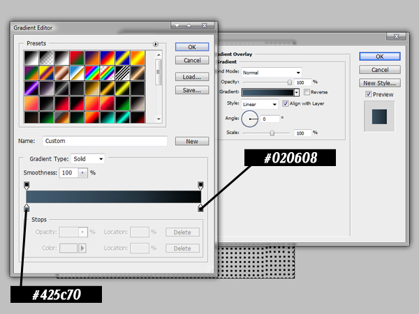Select the orange-yellow-orange gradient preset
This screenshot has width=419, height=314.
138,57
